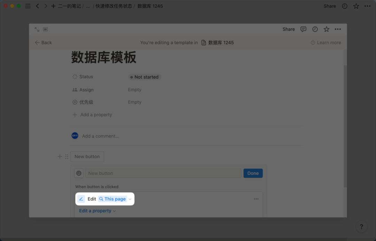Focus the New button name field

point(163,173)
